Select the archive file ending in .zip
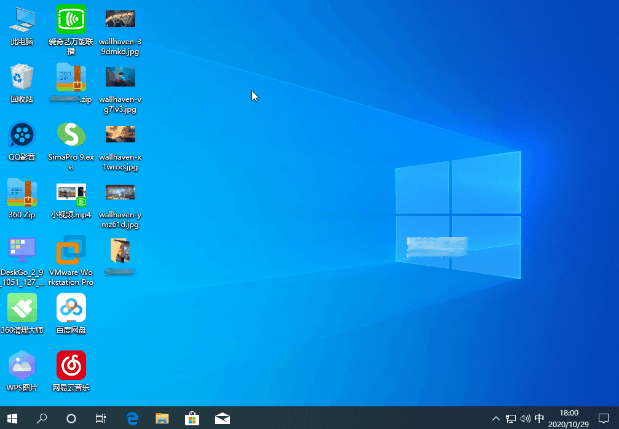The height and width of the screenshot is (429, 619). [71, 83]
